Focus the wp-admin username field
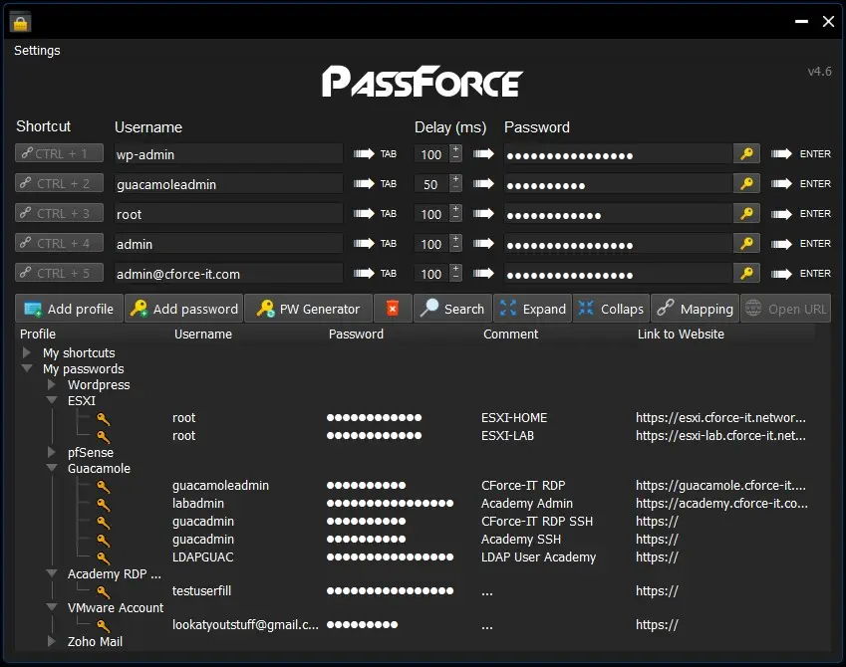 (x=228, y=154)
